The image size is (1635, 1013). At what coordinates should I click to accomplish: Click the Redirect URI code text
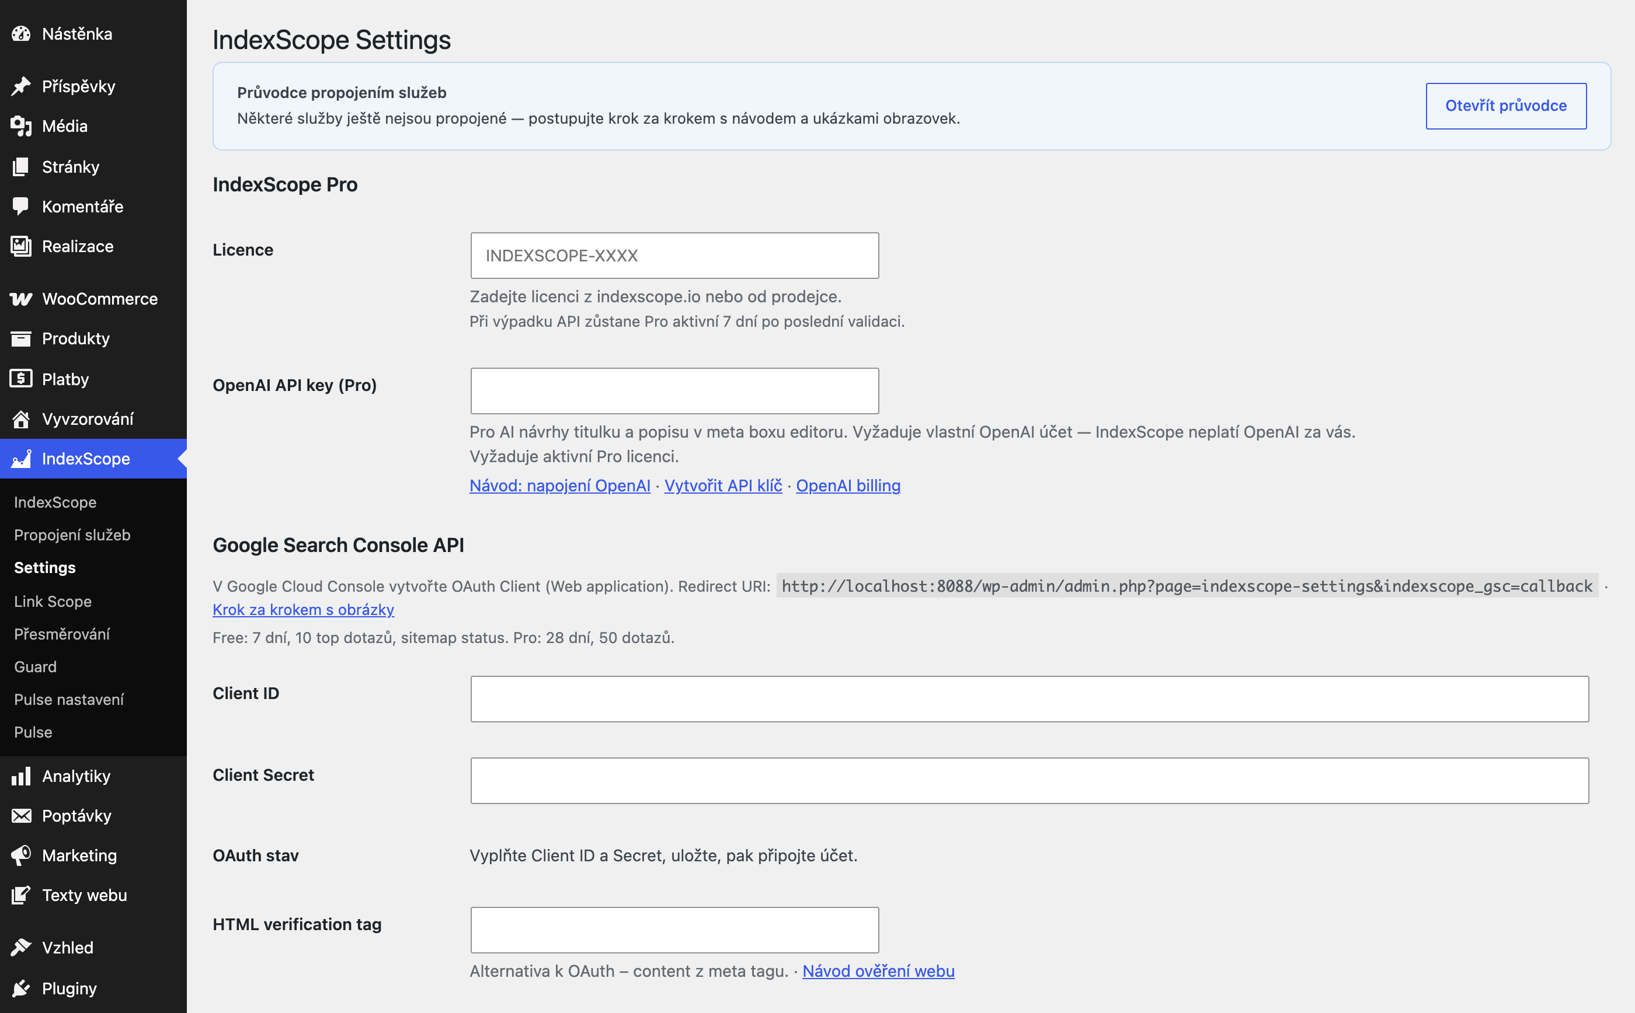1187,586
